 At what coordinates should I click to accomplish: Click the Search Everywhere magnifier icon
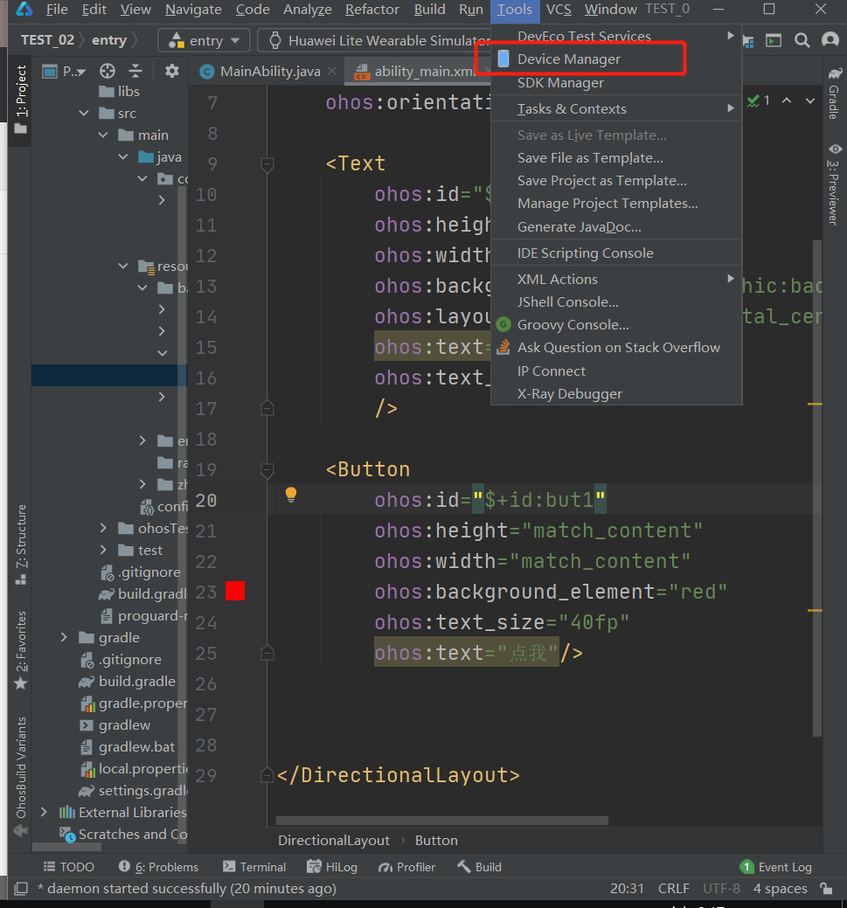point(802,40)
